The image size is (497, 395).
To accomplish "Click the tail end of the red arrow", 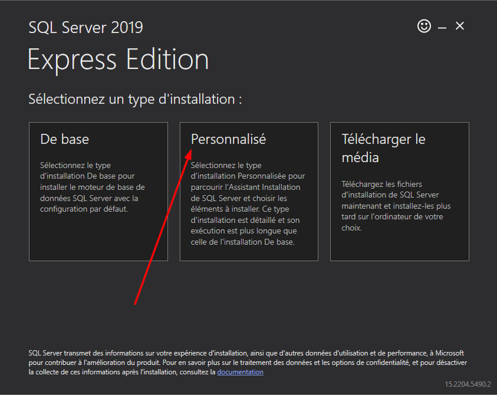I will [136, 304].
